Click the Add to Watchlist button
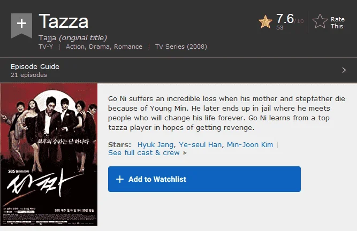Viewport: 357px width, 231px height. pos(204,179)
